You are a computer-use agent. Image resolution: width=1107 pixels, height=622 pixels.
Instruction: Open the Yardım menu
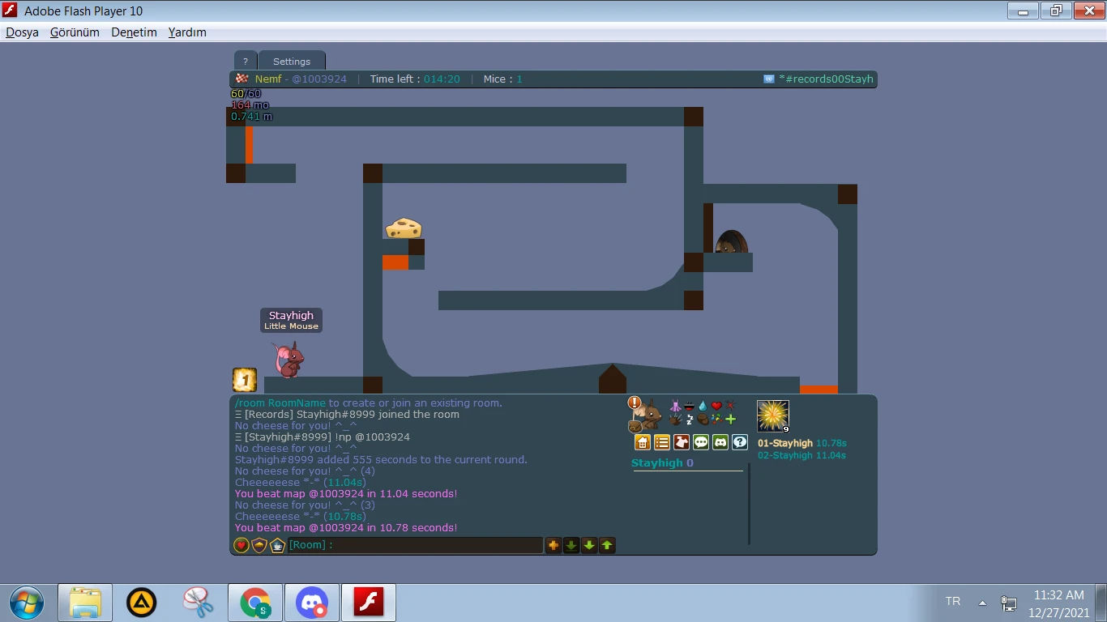(x=187, y=32)
